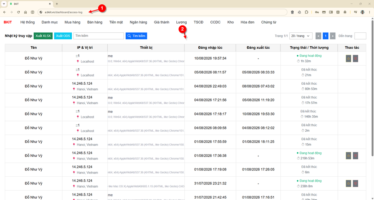Click the Thiết bị column header

pos(146,48)
